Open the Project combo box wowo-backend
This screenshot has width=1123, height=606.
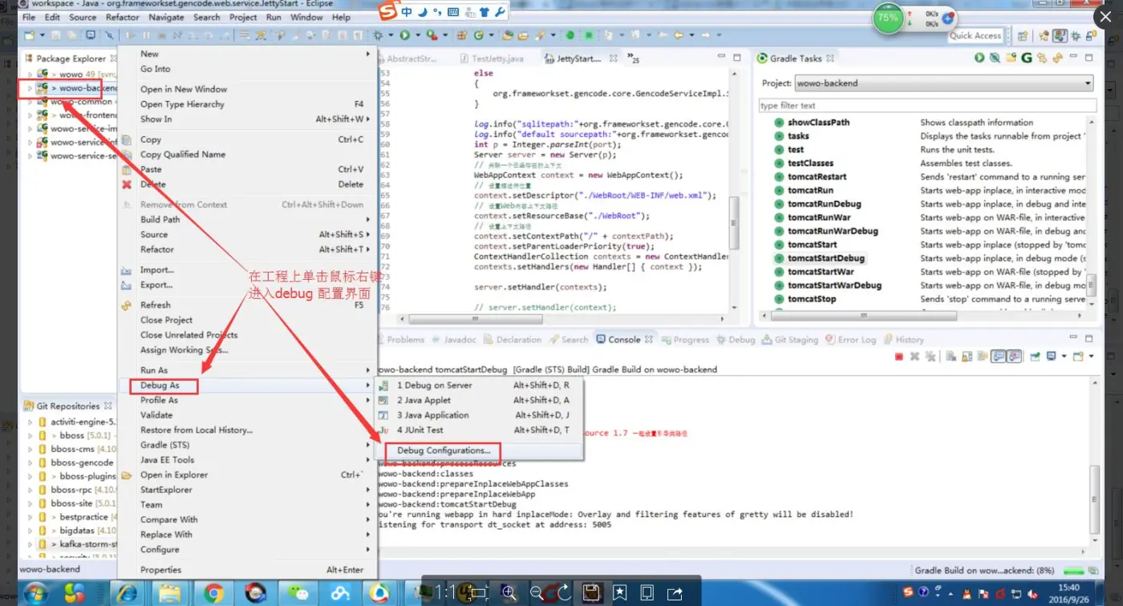click(x=944, y=83)
